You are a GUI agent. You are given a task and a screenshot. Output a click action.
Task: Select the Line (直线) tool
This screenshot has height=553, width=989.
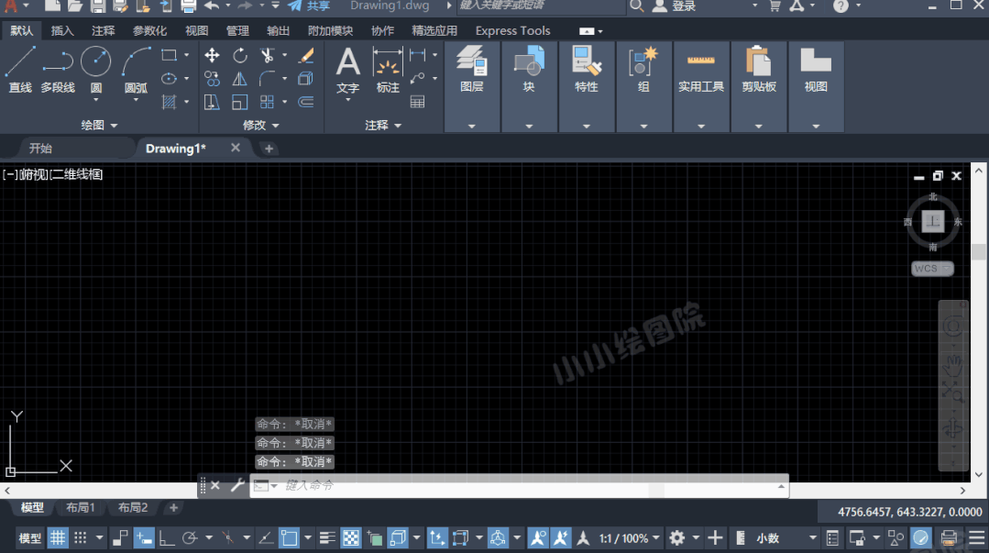click(x=20, y=70)
